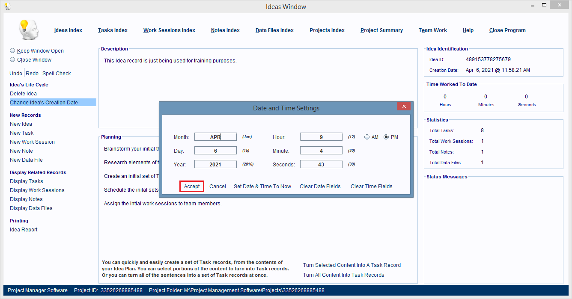Click Display Notes in sidebar
Image resolution: width=572 pixels, height=299 pixels.
pyautogui.click(x=26, y=199)
